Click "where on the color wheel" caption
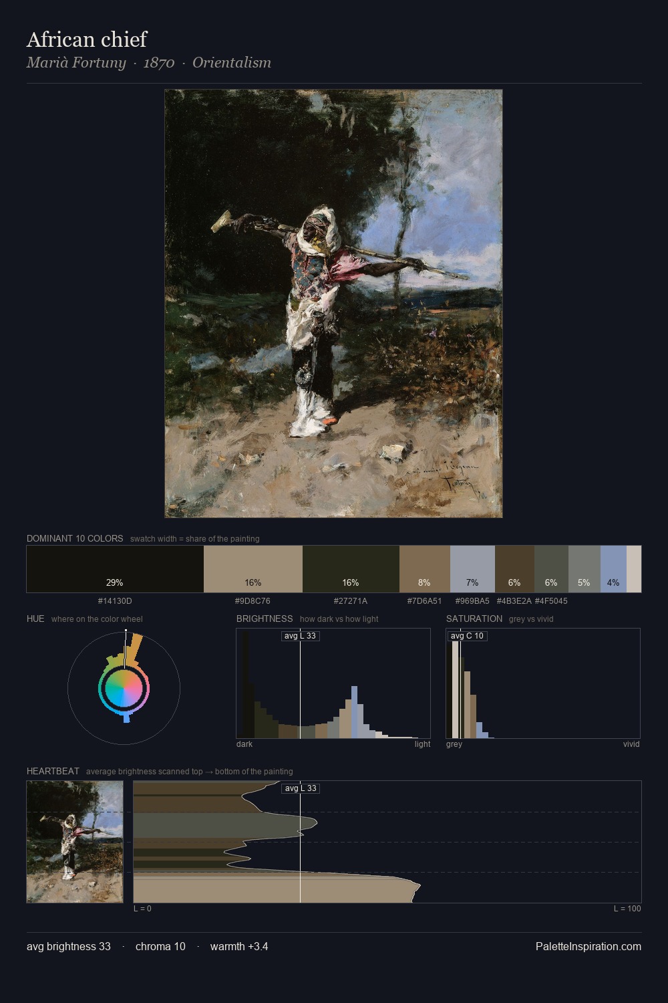This screenshot has width=668, height=1003. click(97, 619)
